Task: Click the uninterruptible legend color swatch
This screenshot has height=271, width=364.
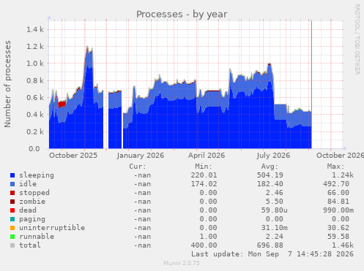Action: (x=12, y=228)
